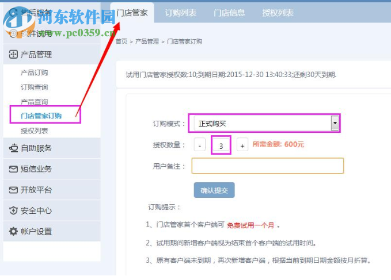Click the 安全中心 shield icon

(x=13, y=210)
